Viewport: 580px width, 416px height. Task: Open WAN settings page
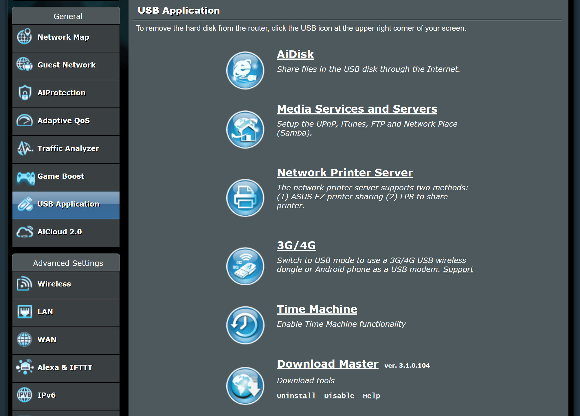pyautogui.click(x=66, y=341)
